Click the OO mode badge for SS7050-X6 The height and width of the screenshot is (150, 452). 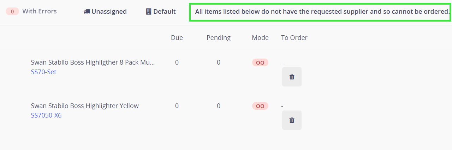pyautogui.click(x=260, y=106)
